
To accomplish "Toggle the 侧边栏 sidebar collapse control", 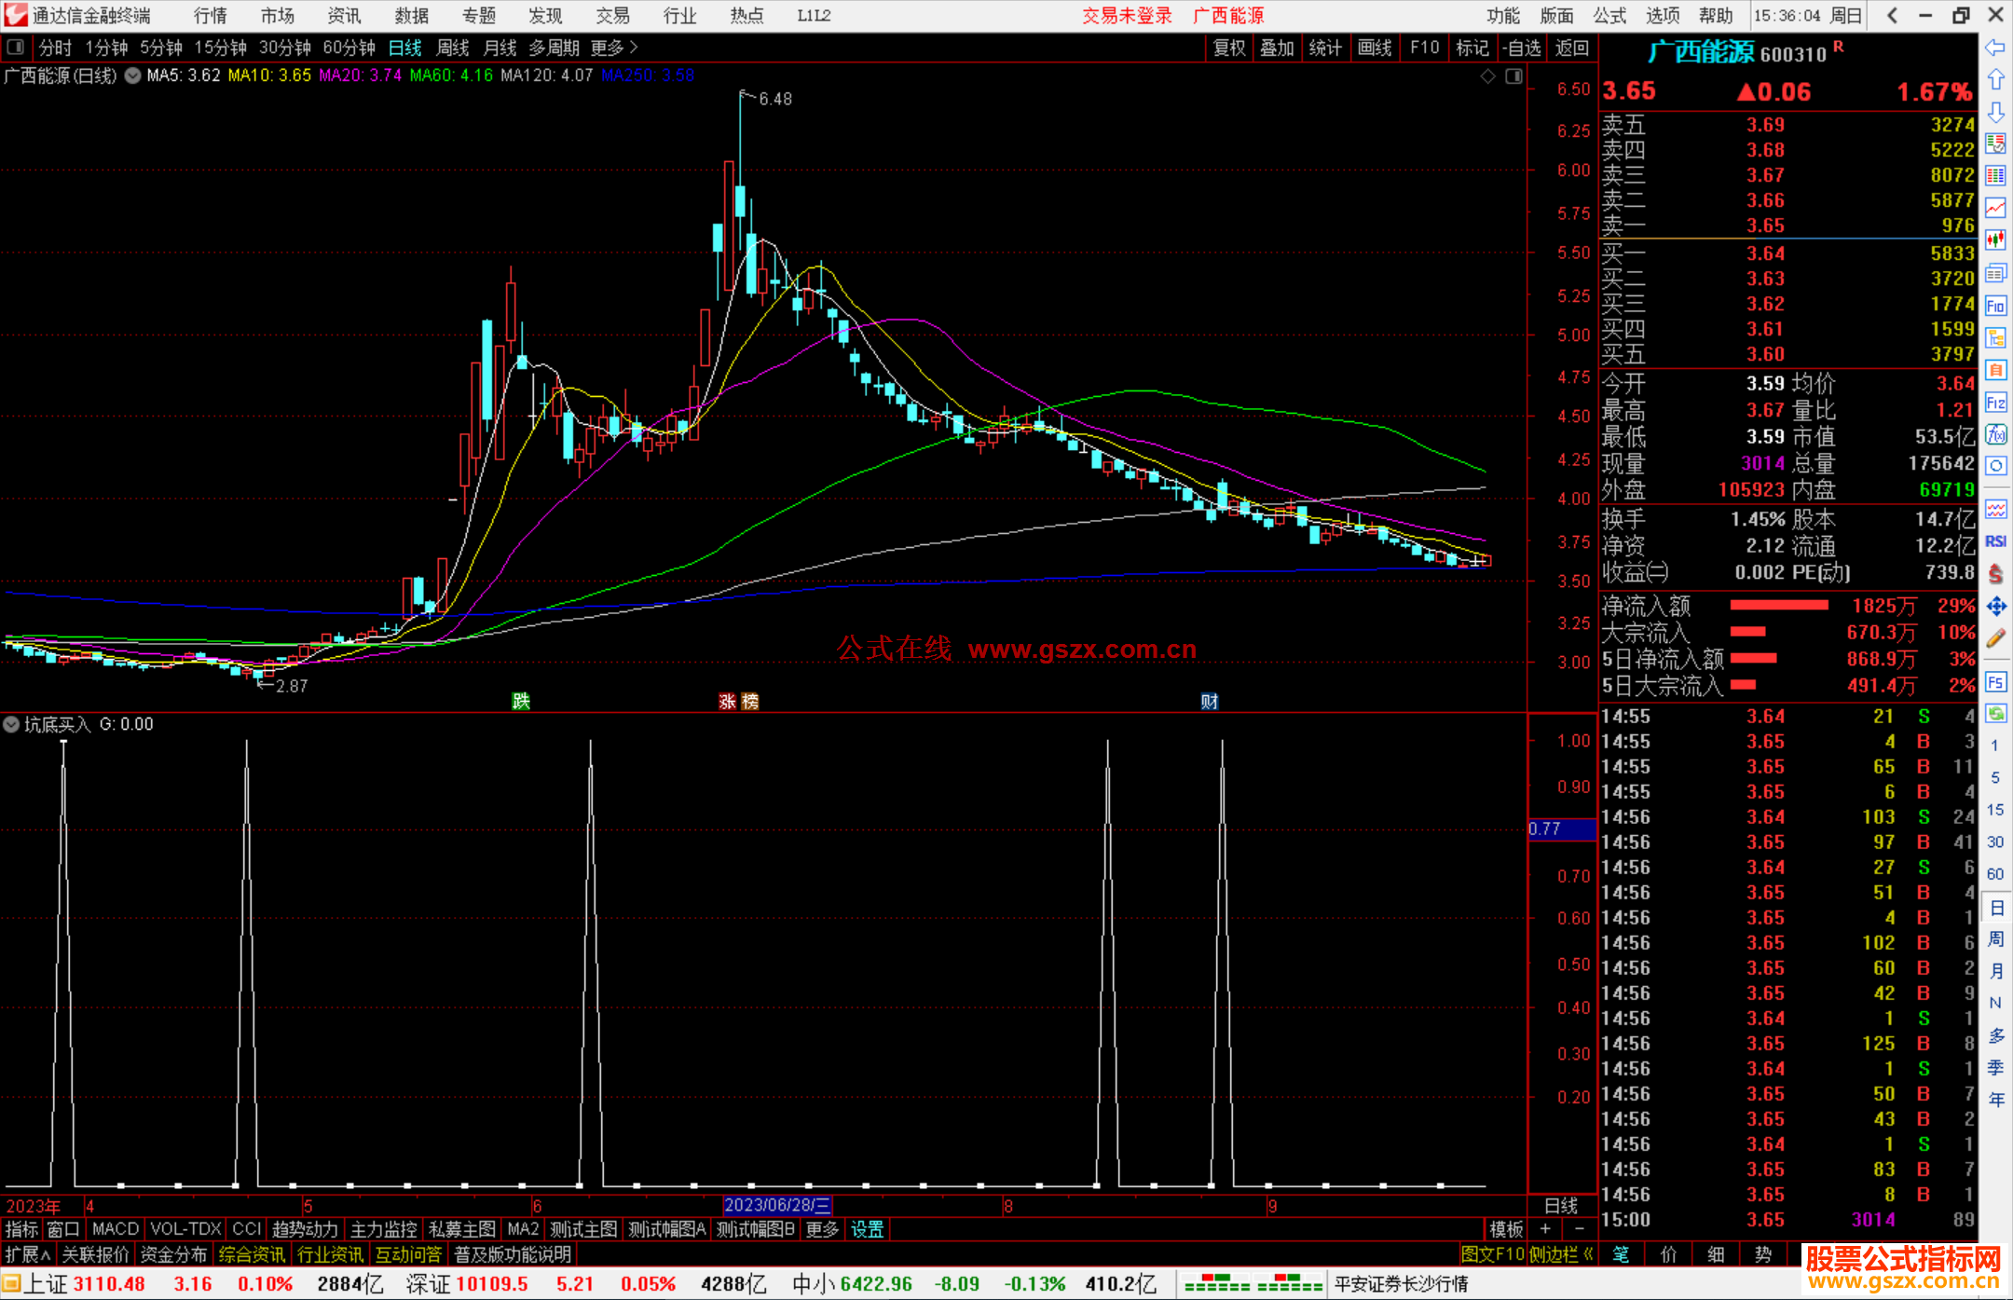I will coord(1562,1254).
